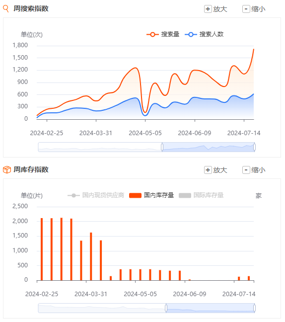This screenshot has width=285, height=322.
Task: Click the plus icon for inventory chart 放大
Action: click(x=208, y=170)
